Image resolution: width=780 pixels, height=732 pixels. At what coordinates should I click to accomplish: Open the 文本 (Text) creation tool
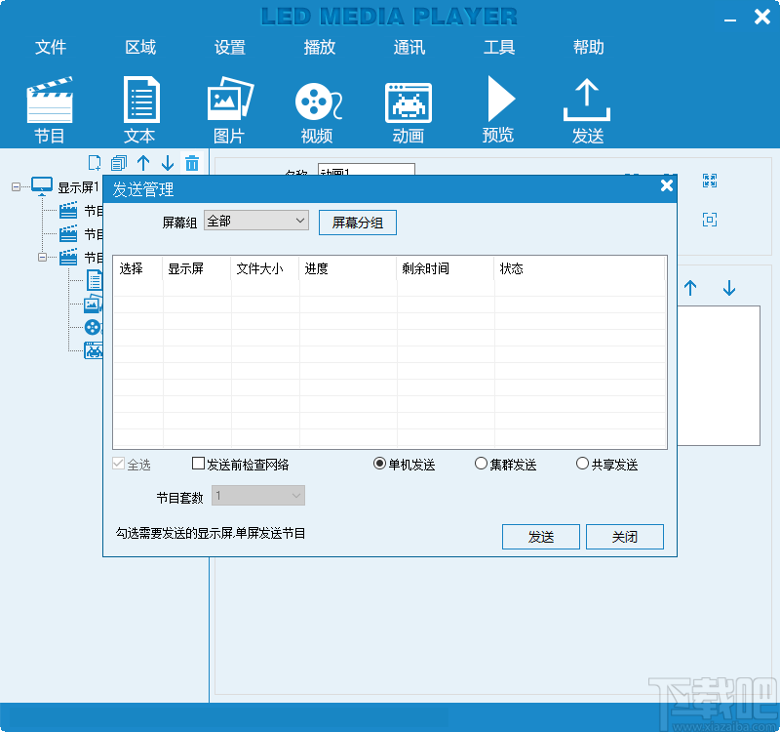click(x=139, y=107)
